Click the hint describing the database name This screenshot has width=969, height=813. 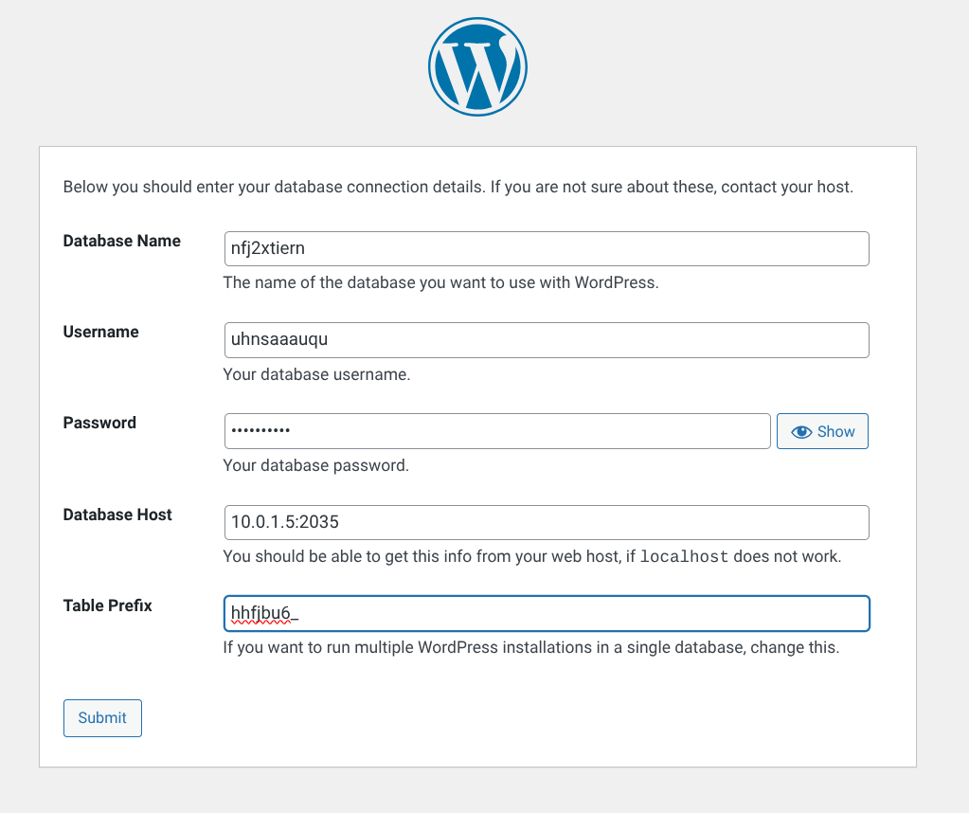[x=440, y=282]
